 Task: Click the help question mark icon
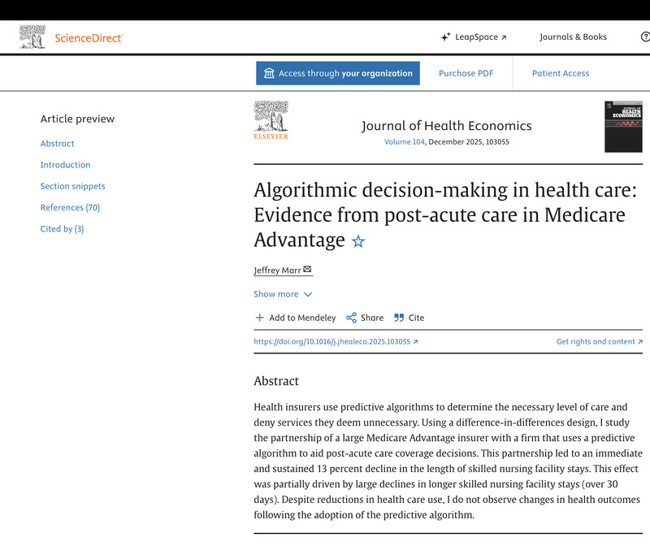645,37
